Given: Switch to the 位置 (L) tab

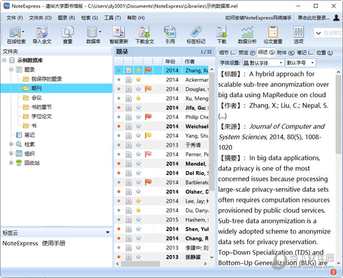Looking at the screenshot, I should (x=324, y=53).
